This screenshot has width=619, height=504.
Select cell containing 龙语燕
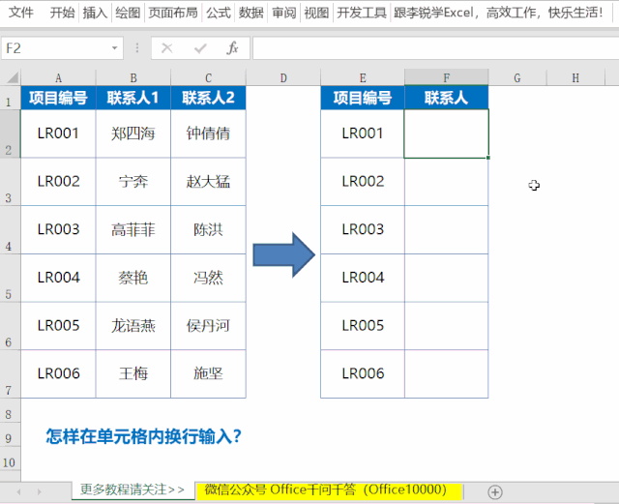click(133, 326)
